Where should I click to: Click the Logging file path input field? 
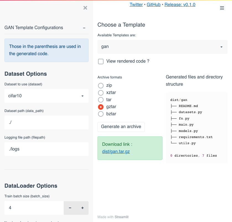click(47, 149)
